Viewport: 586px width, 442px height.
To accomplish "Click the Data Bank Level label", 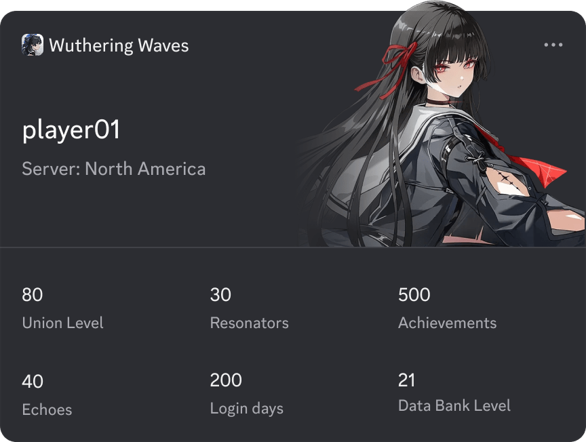I will (454, 405).
